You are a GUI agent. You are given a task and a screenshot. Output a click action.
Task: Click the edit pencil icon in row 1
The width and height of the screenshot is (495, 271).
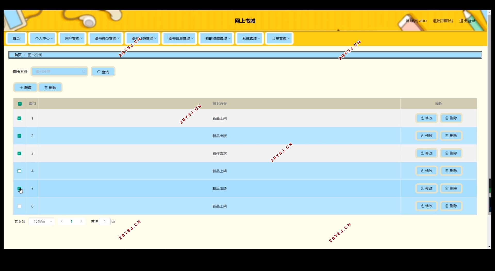click(x=422, y=118)
